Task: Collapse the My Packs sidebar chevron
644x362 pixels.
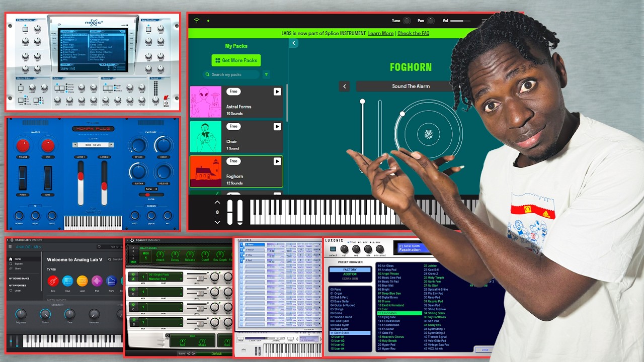Action: (293, 43)
